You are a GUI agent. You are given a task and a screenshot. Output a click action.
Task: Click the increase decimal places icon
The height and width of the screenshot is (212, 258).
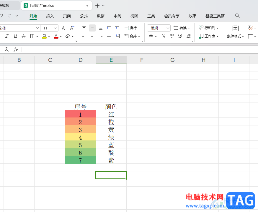(180, 36)
